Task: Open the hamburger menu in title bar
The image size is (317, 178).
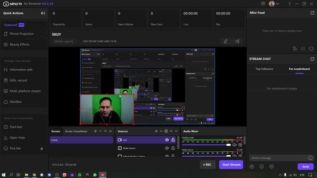Action: tap(289, 3)
